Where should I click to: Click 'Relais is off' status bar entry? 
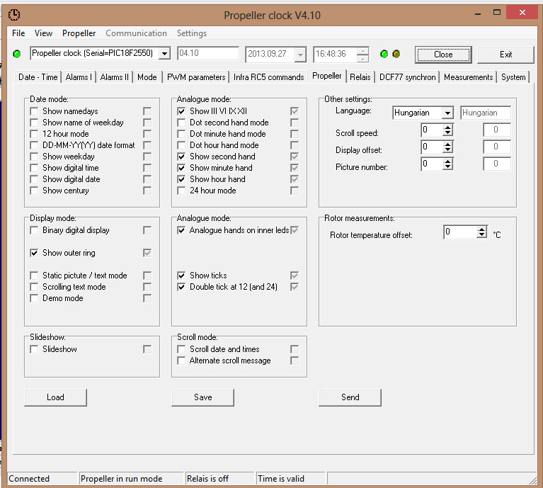207,479
